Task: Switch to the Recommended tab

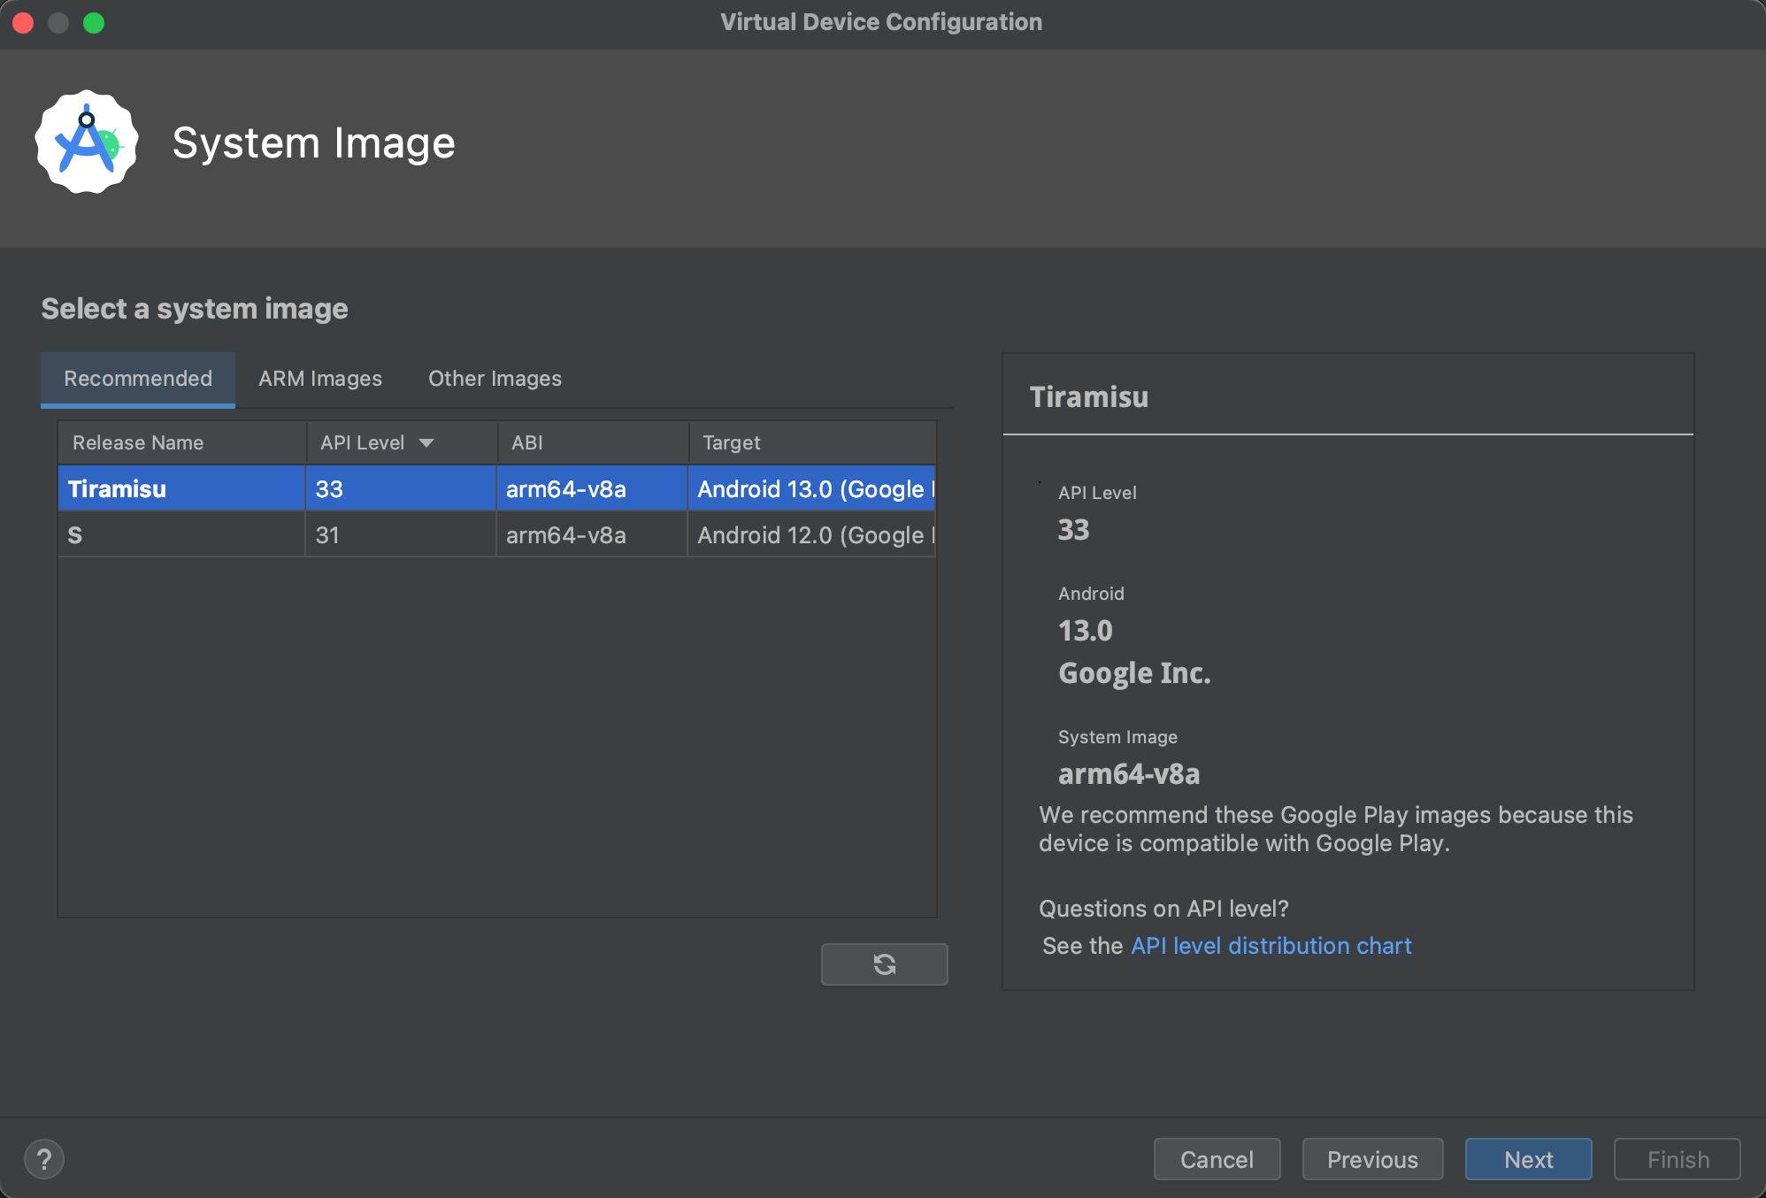Action: pyautogui.click(x=138, y=379)
